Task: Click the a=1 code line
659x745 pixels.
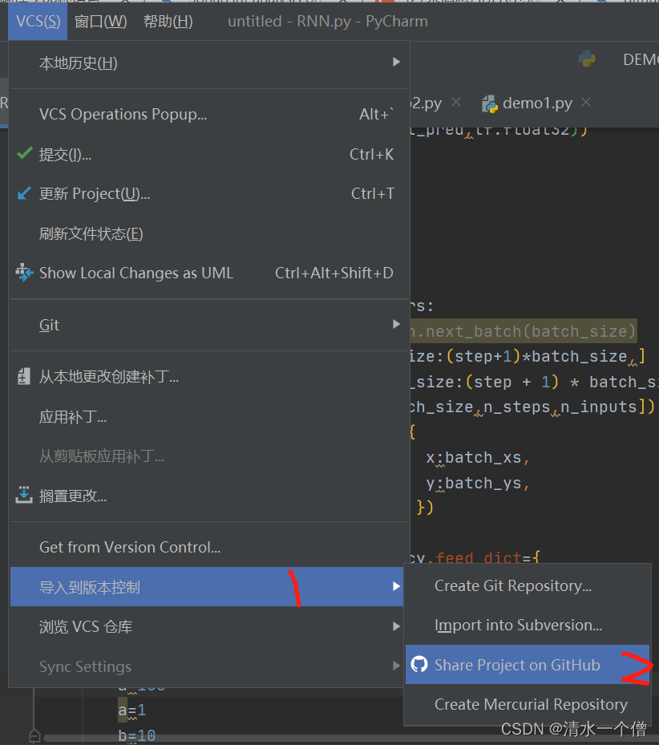Action: click(132, 711)
